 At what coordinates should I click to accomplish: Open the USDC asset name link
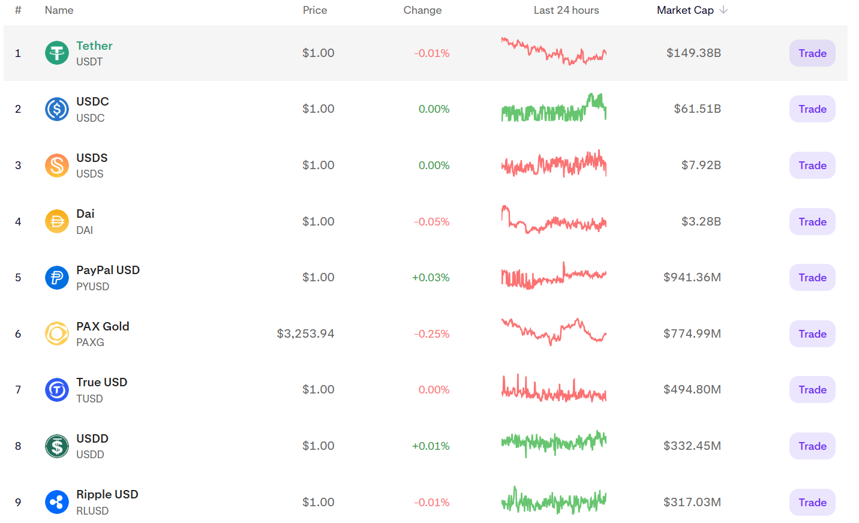point(92,101)
